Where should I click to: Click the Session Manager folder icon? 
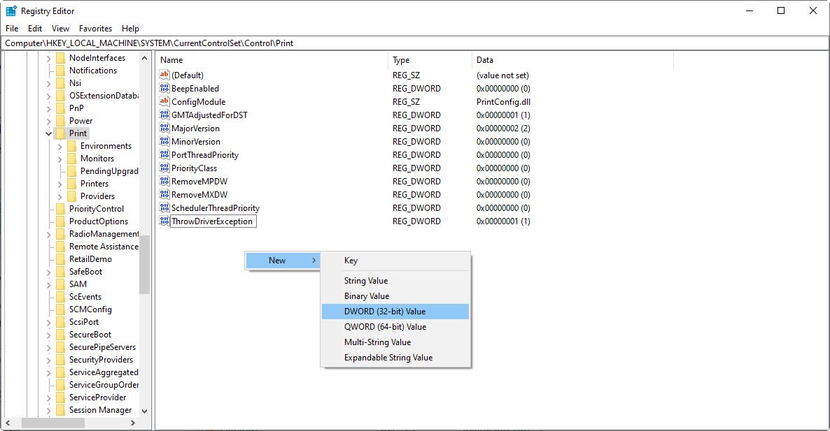pyautogui.click(x=60, y=410)
